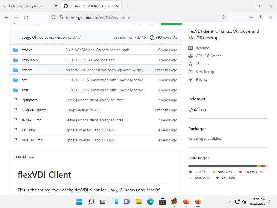
Task: Click the LICENSE file icon
Action: 15,130
